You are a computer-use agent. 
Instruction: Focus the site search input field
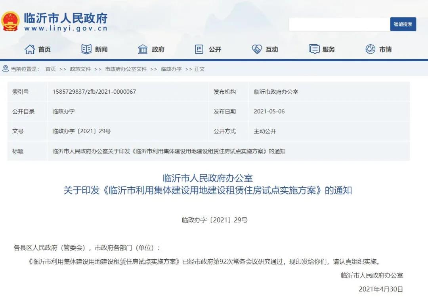click(x=339, y=24)
